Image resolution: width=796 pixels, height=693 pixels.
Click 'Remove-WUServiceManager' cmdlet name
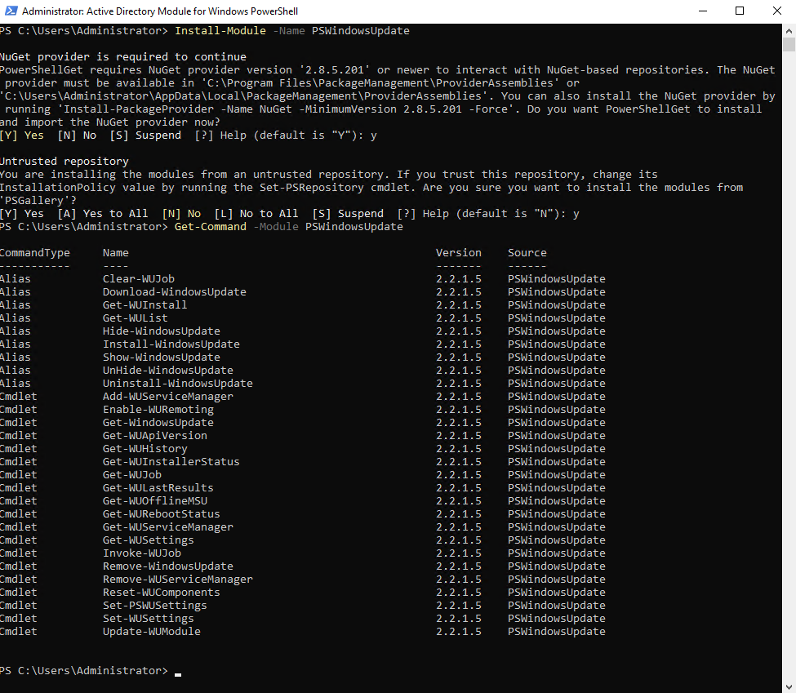[x=178, y=580]
